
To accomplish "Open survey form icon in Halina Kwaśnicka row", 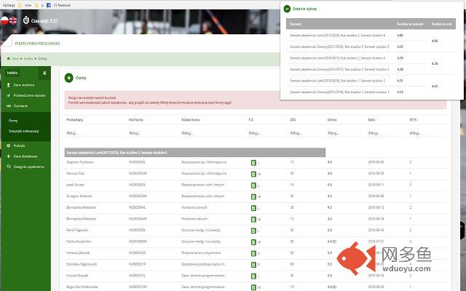I will point(253,242).
